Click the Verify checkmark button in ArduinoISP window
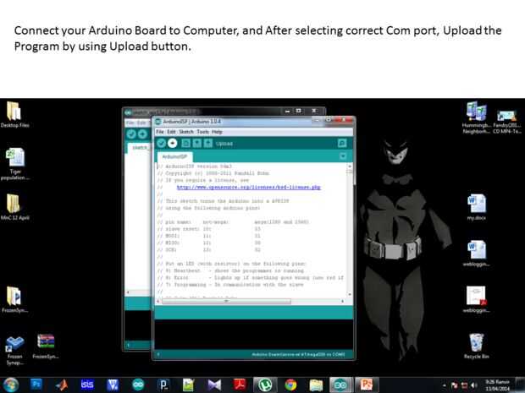 tap(162, 144)
